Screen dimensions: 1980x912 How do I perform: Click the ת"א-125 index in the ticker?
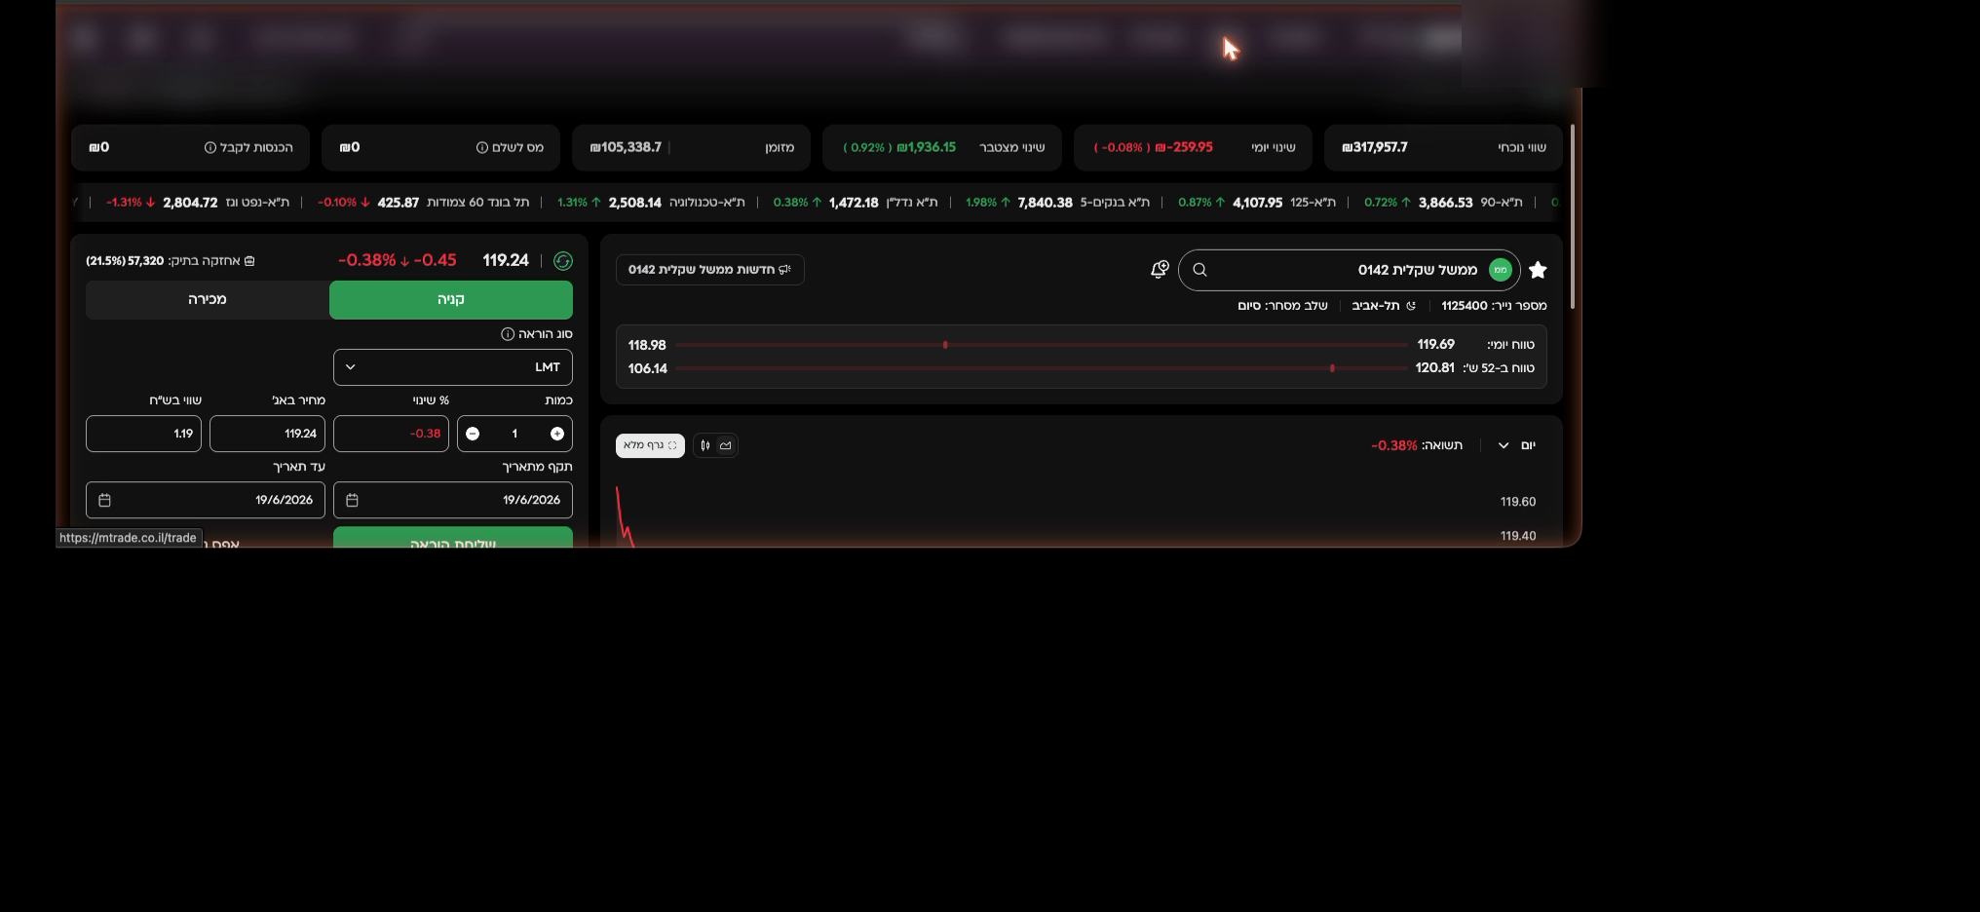(1257, 203)
